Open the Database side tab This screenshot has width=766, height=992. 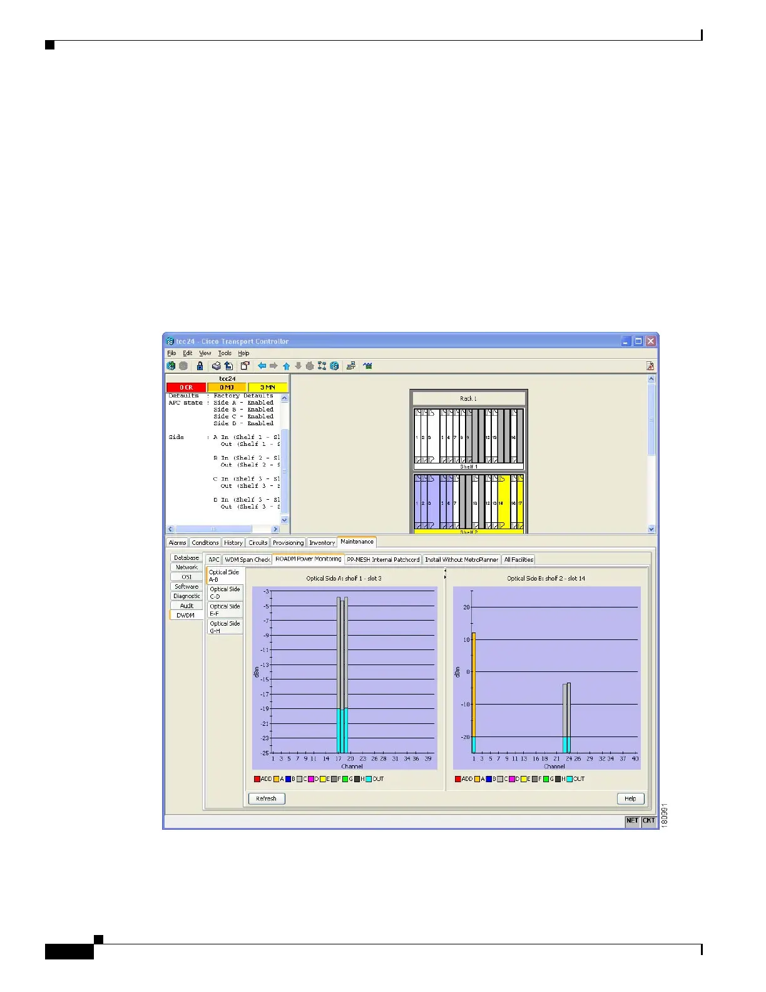[x=186, y=557]
